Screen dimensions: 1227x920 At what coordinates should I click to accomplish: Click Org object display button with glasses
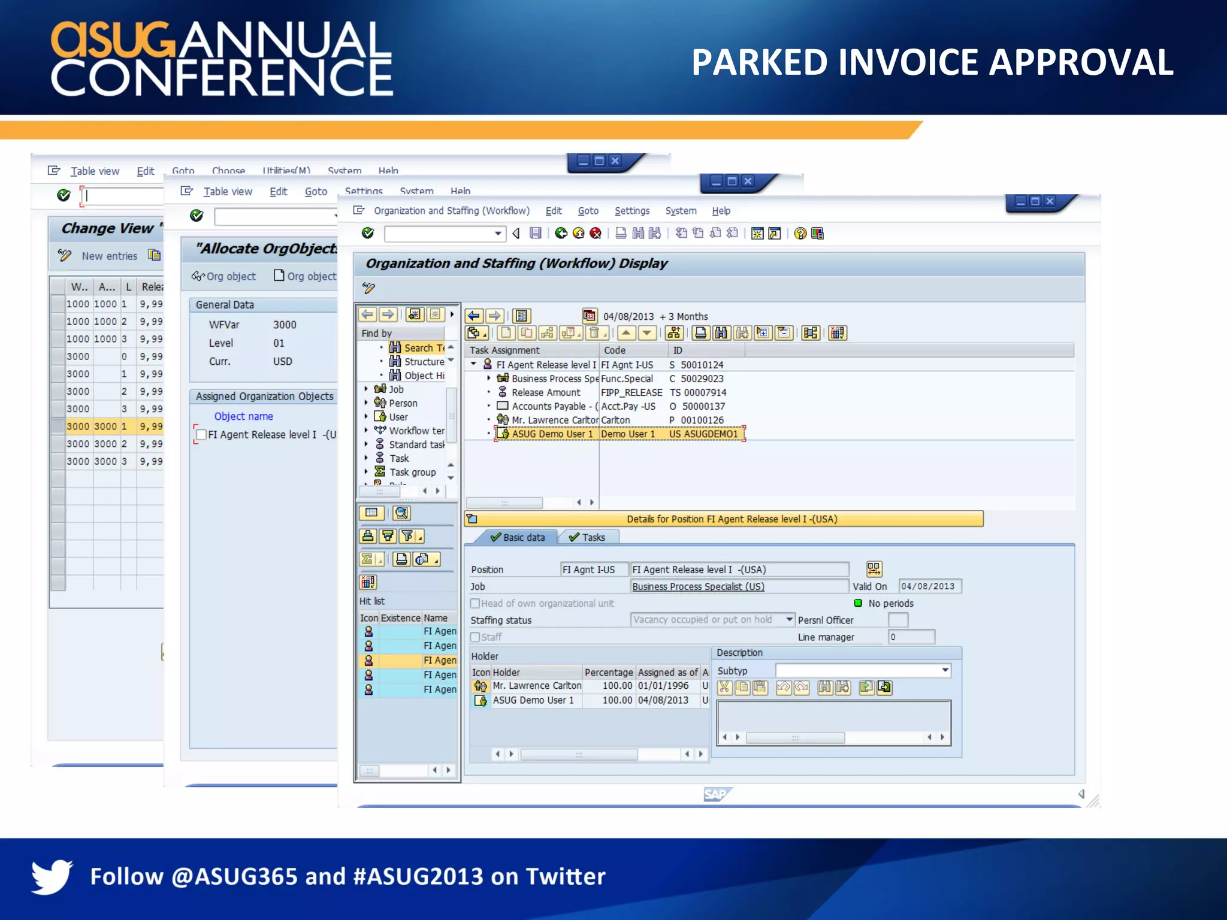tap(223, 276)
